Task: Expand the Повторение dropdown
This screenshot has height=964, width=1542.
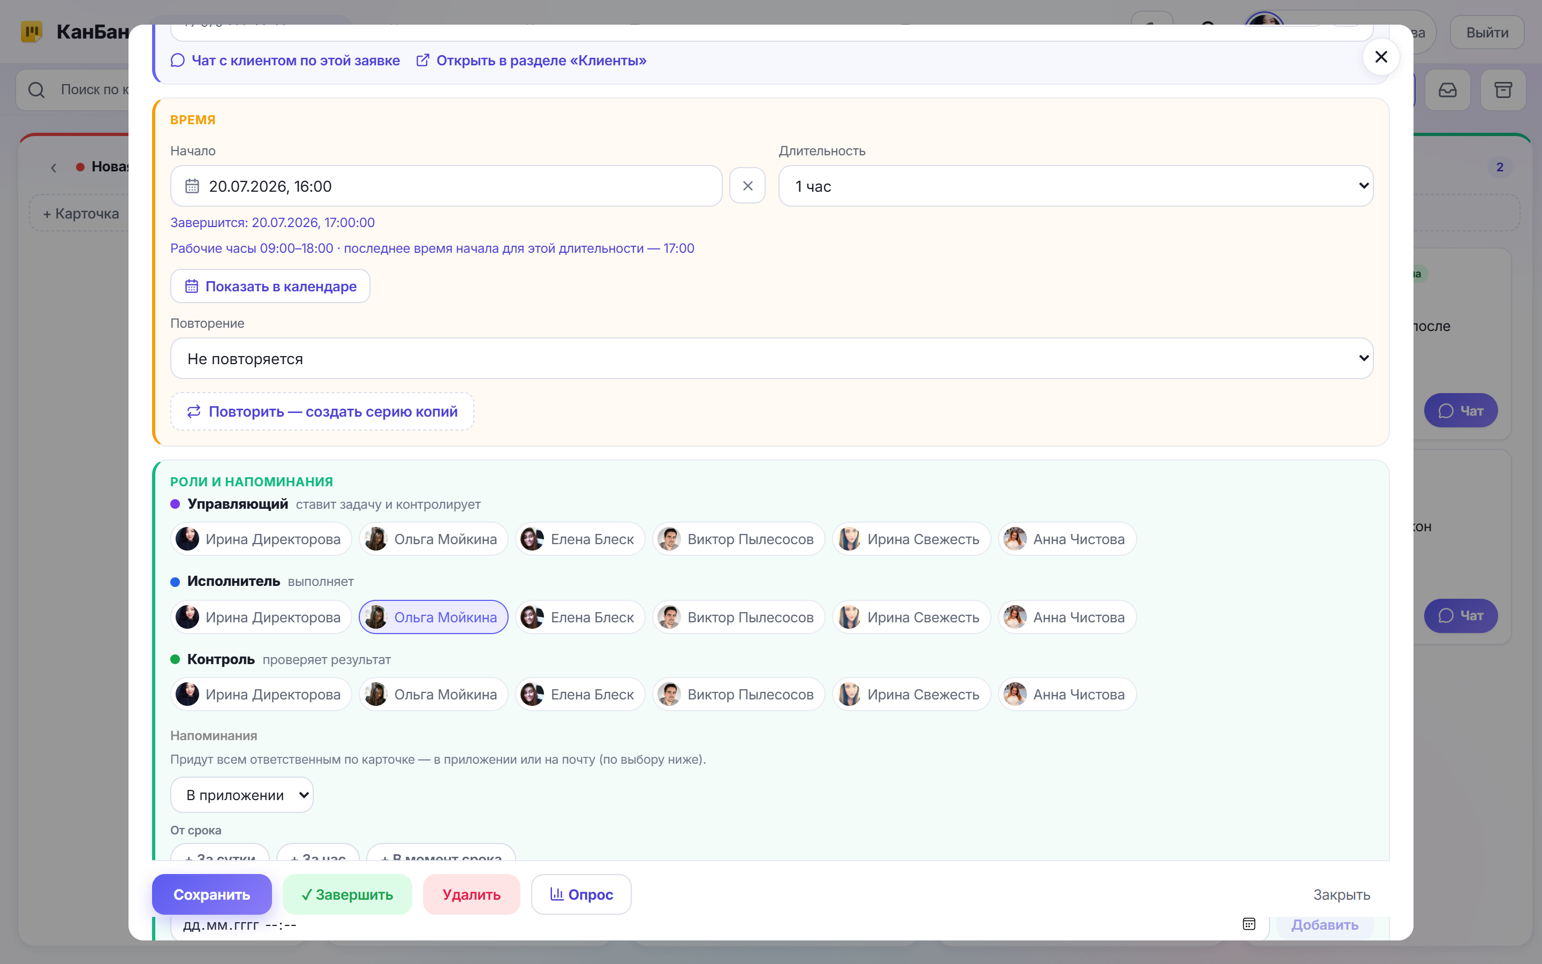Action: coord(772,358)
